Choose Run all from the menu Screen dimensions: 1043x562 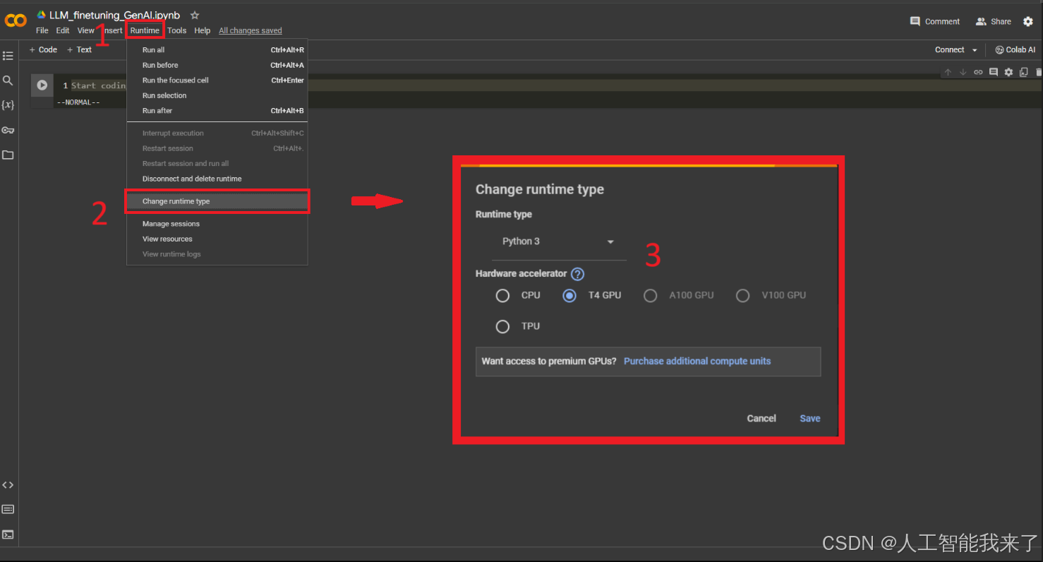217,50
